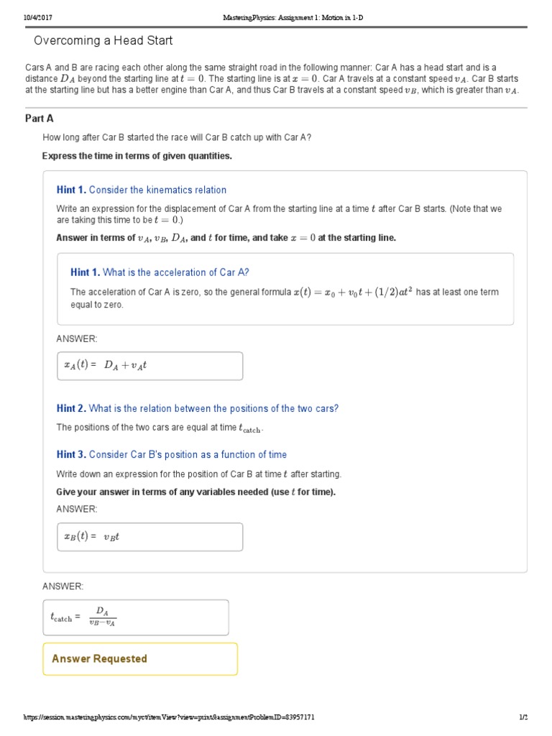
Task: Click the MasteringPhysics Assignment 1 header title
Action: (x=276, y=17)
